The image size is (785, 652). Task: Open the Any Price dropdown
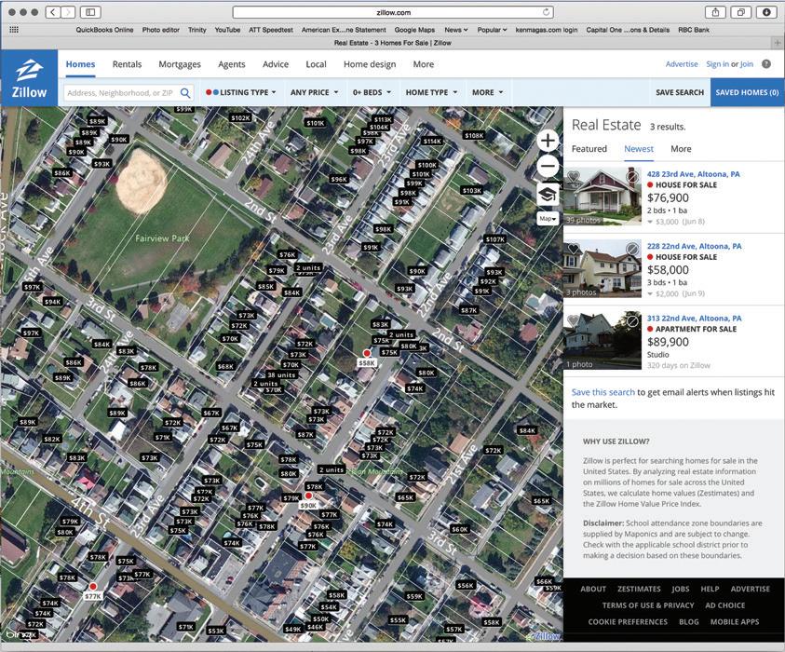click(x=314, y=92)
